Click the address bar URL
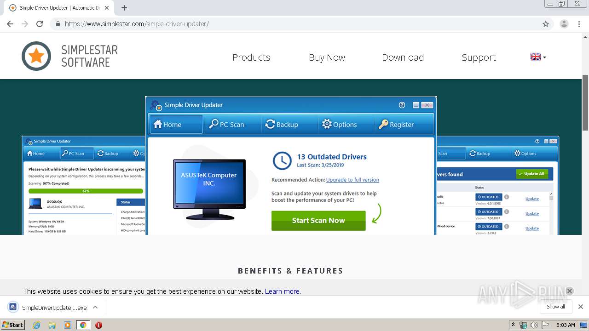The height and width of the screenshot is (331, 589). tap(137, 24)
